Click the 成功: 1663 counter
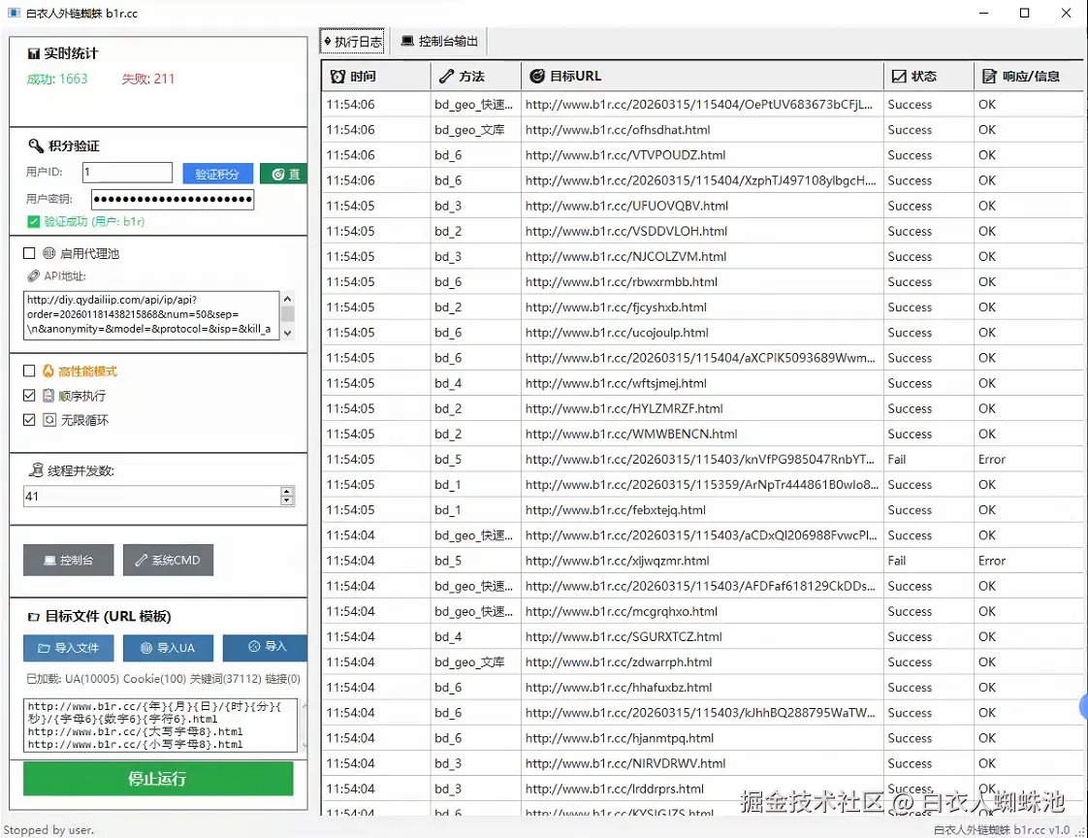Screen dimensions: 1088x838 [57, 80]
